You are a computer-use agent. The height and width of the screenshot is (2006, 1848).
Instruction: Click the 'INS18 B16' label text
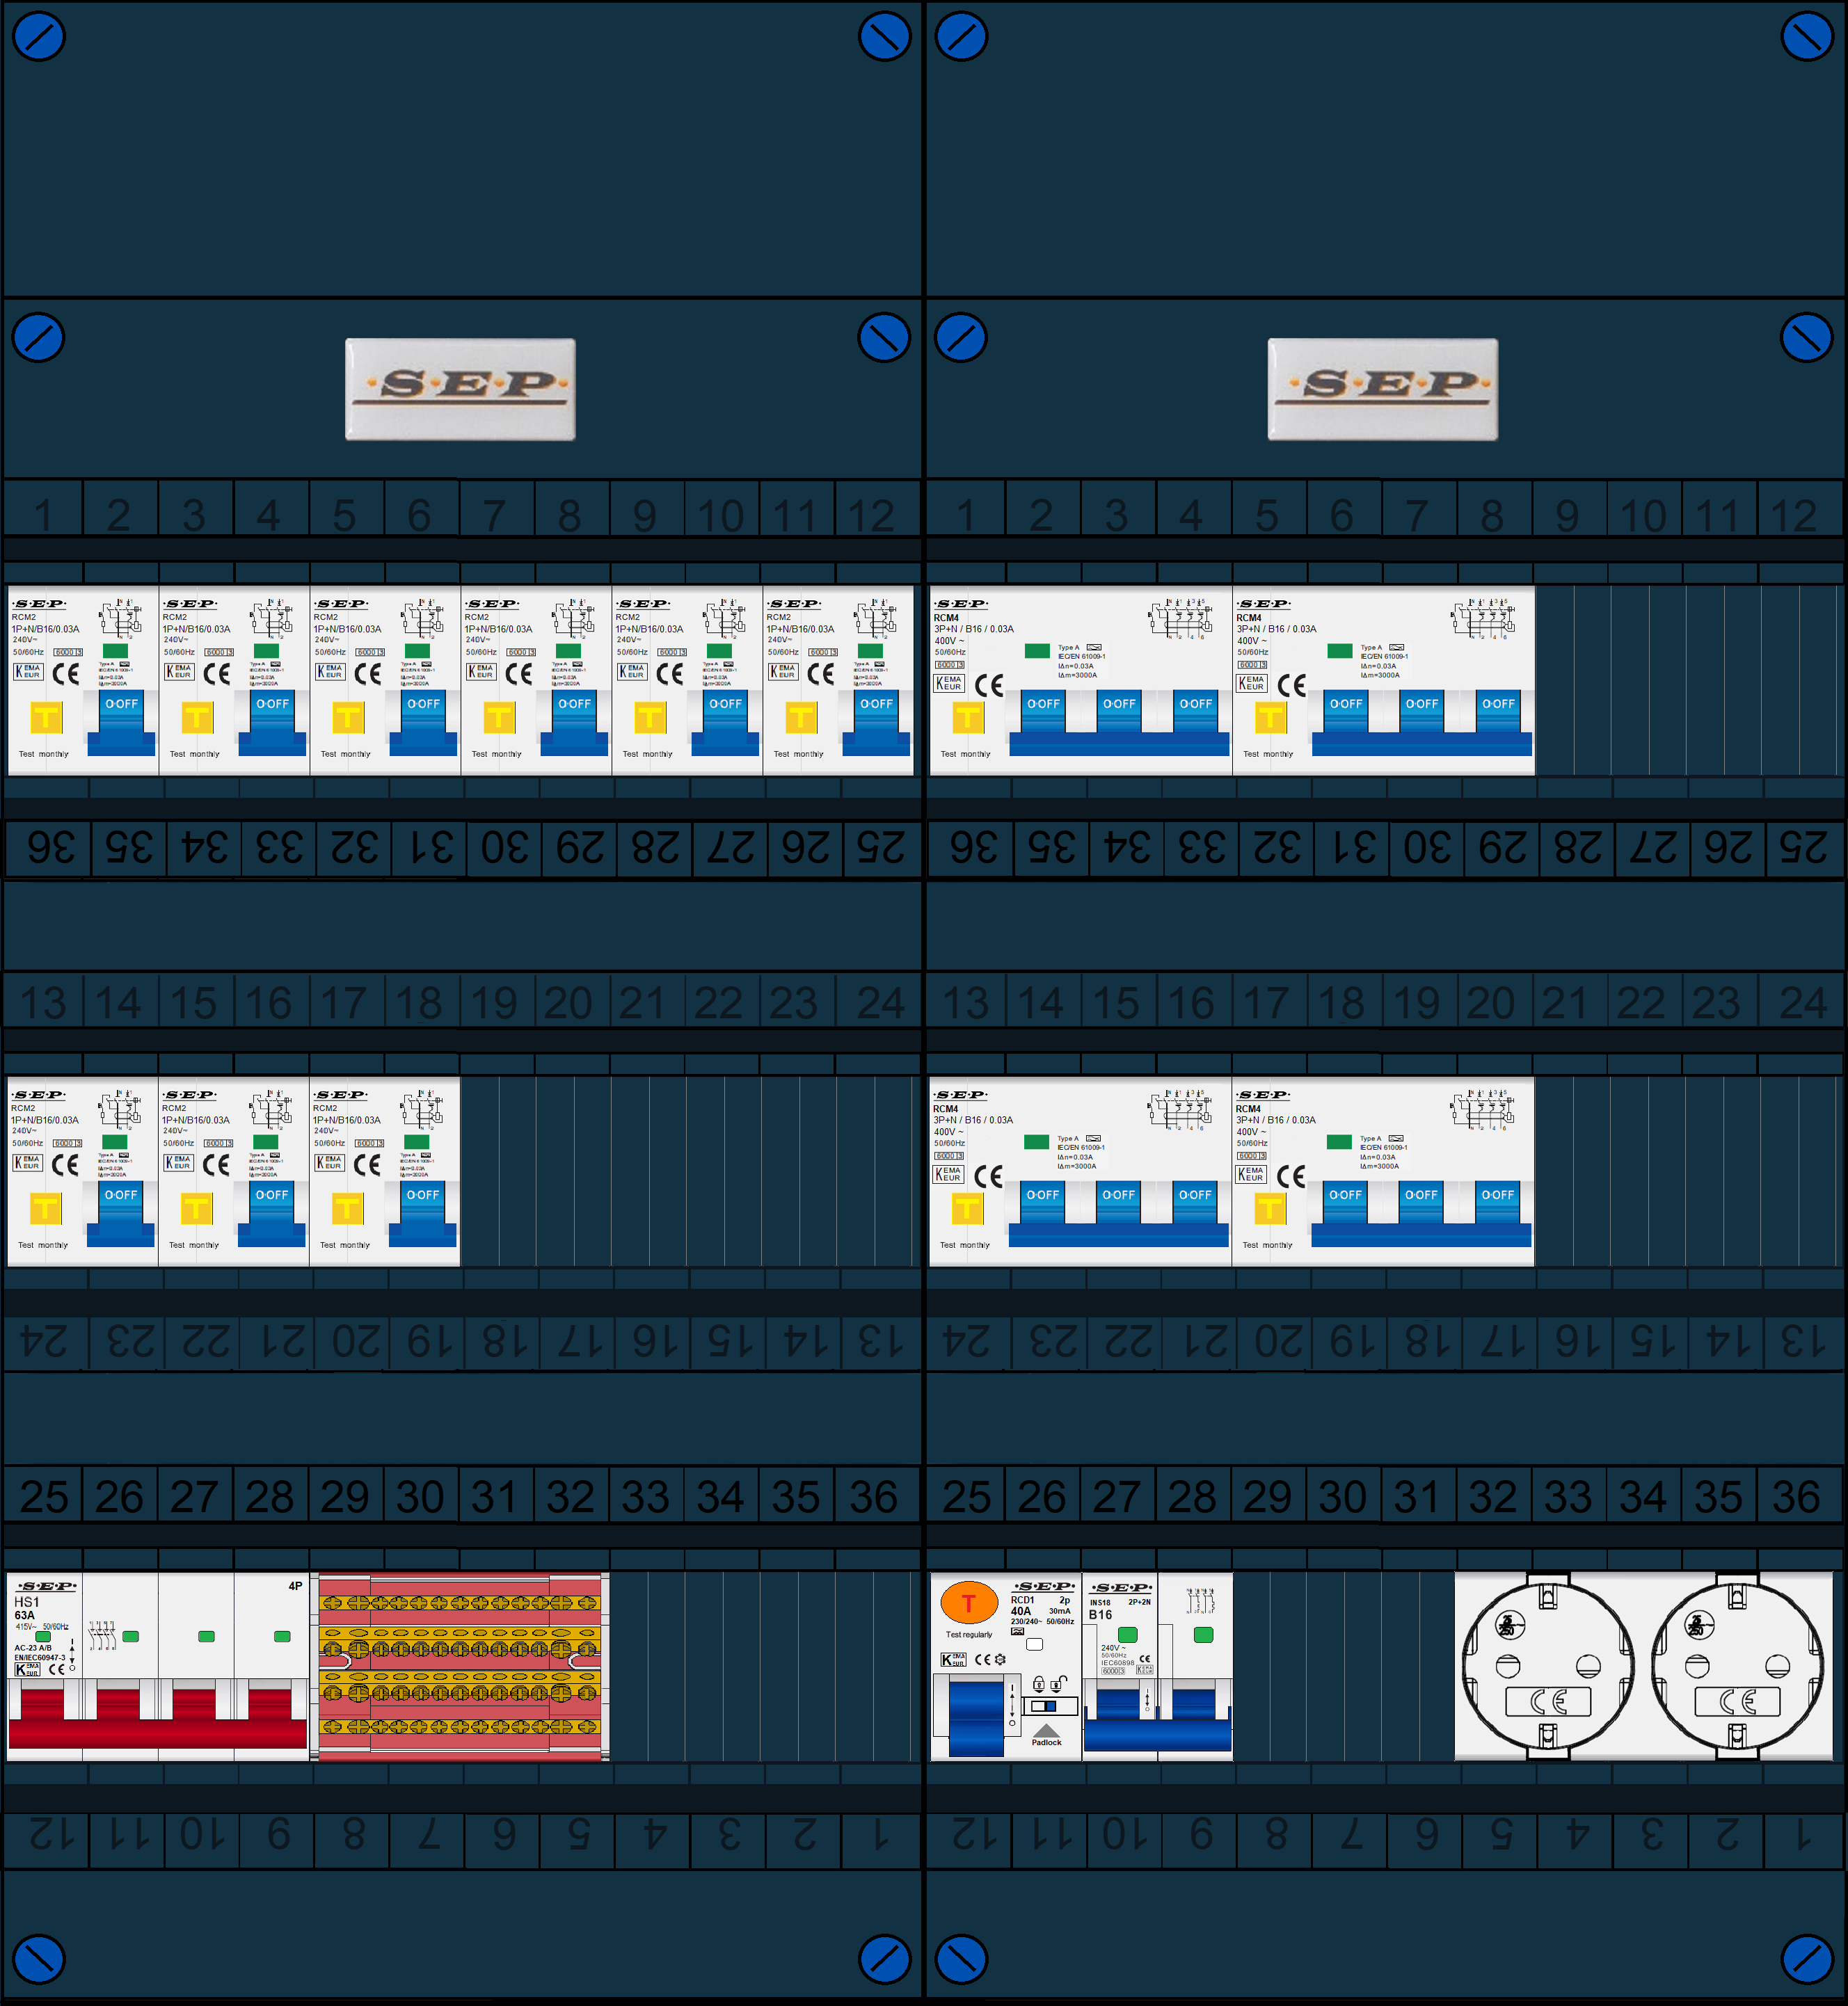pos(1100,1610)
